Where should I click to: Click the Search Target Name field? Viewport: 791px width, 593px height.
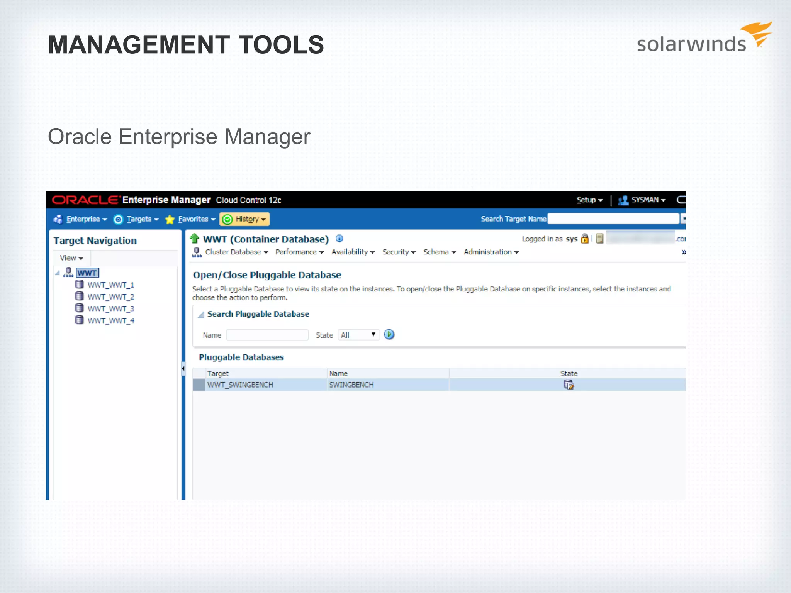click(x=613, y=219)
